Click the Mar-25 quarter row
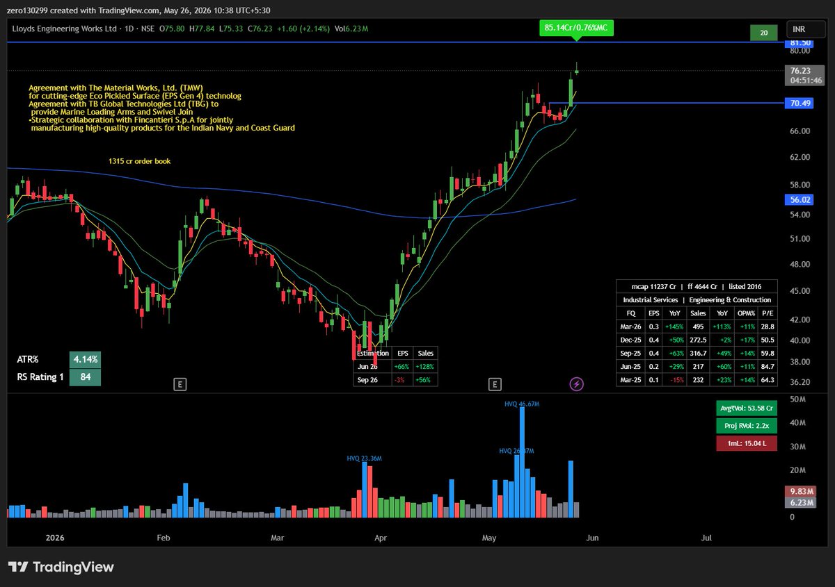This screenshot has width=835, height=587. (x=697, y=381)
